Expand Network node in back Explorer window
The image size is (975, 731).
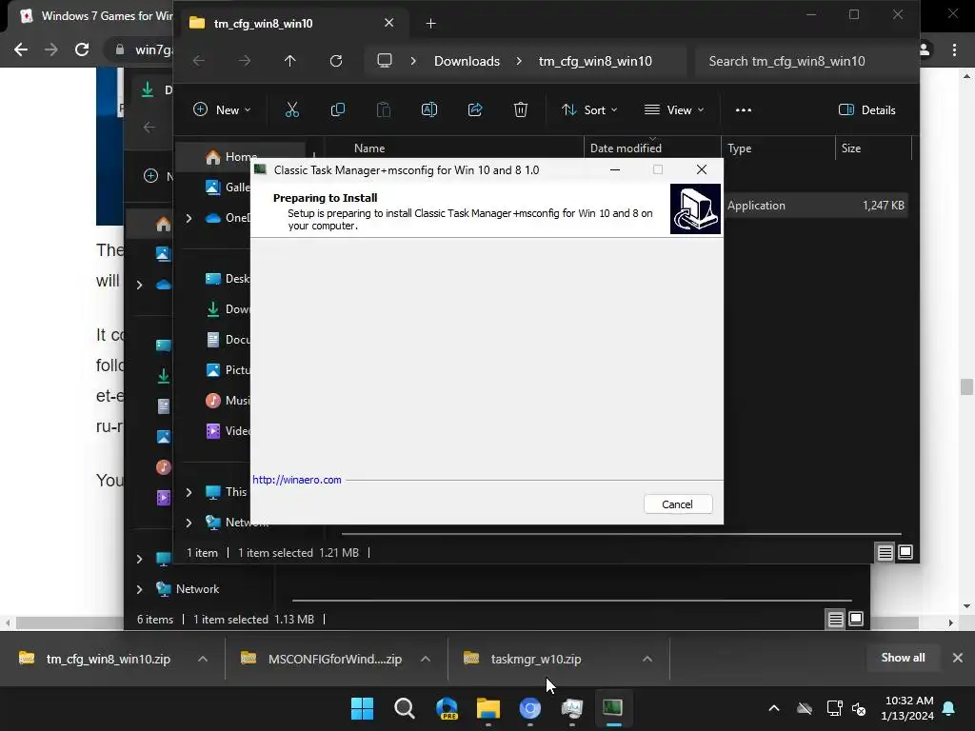pos(139,589)
